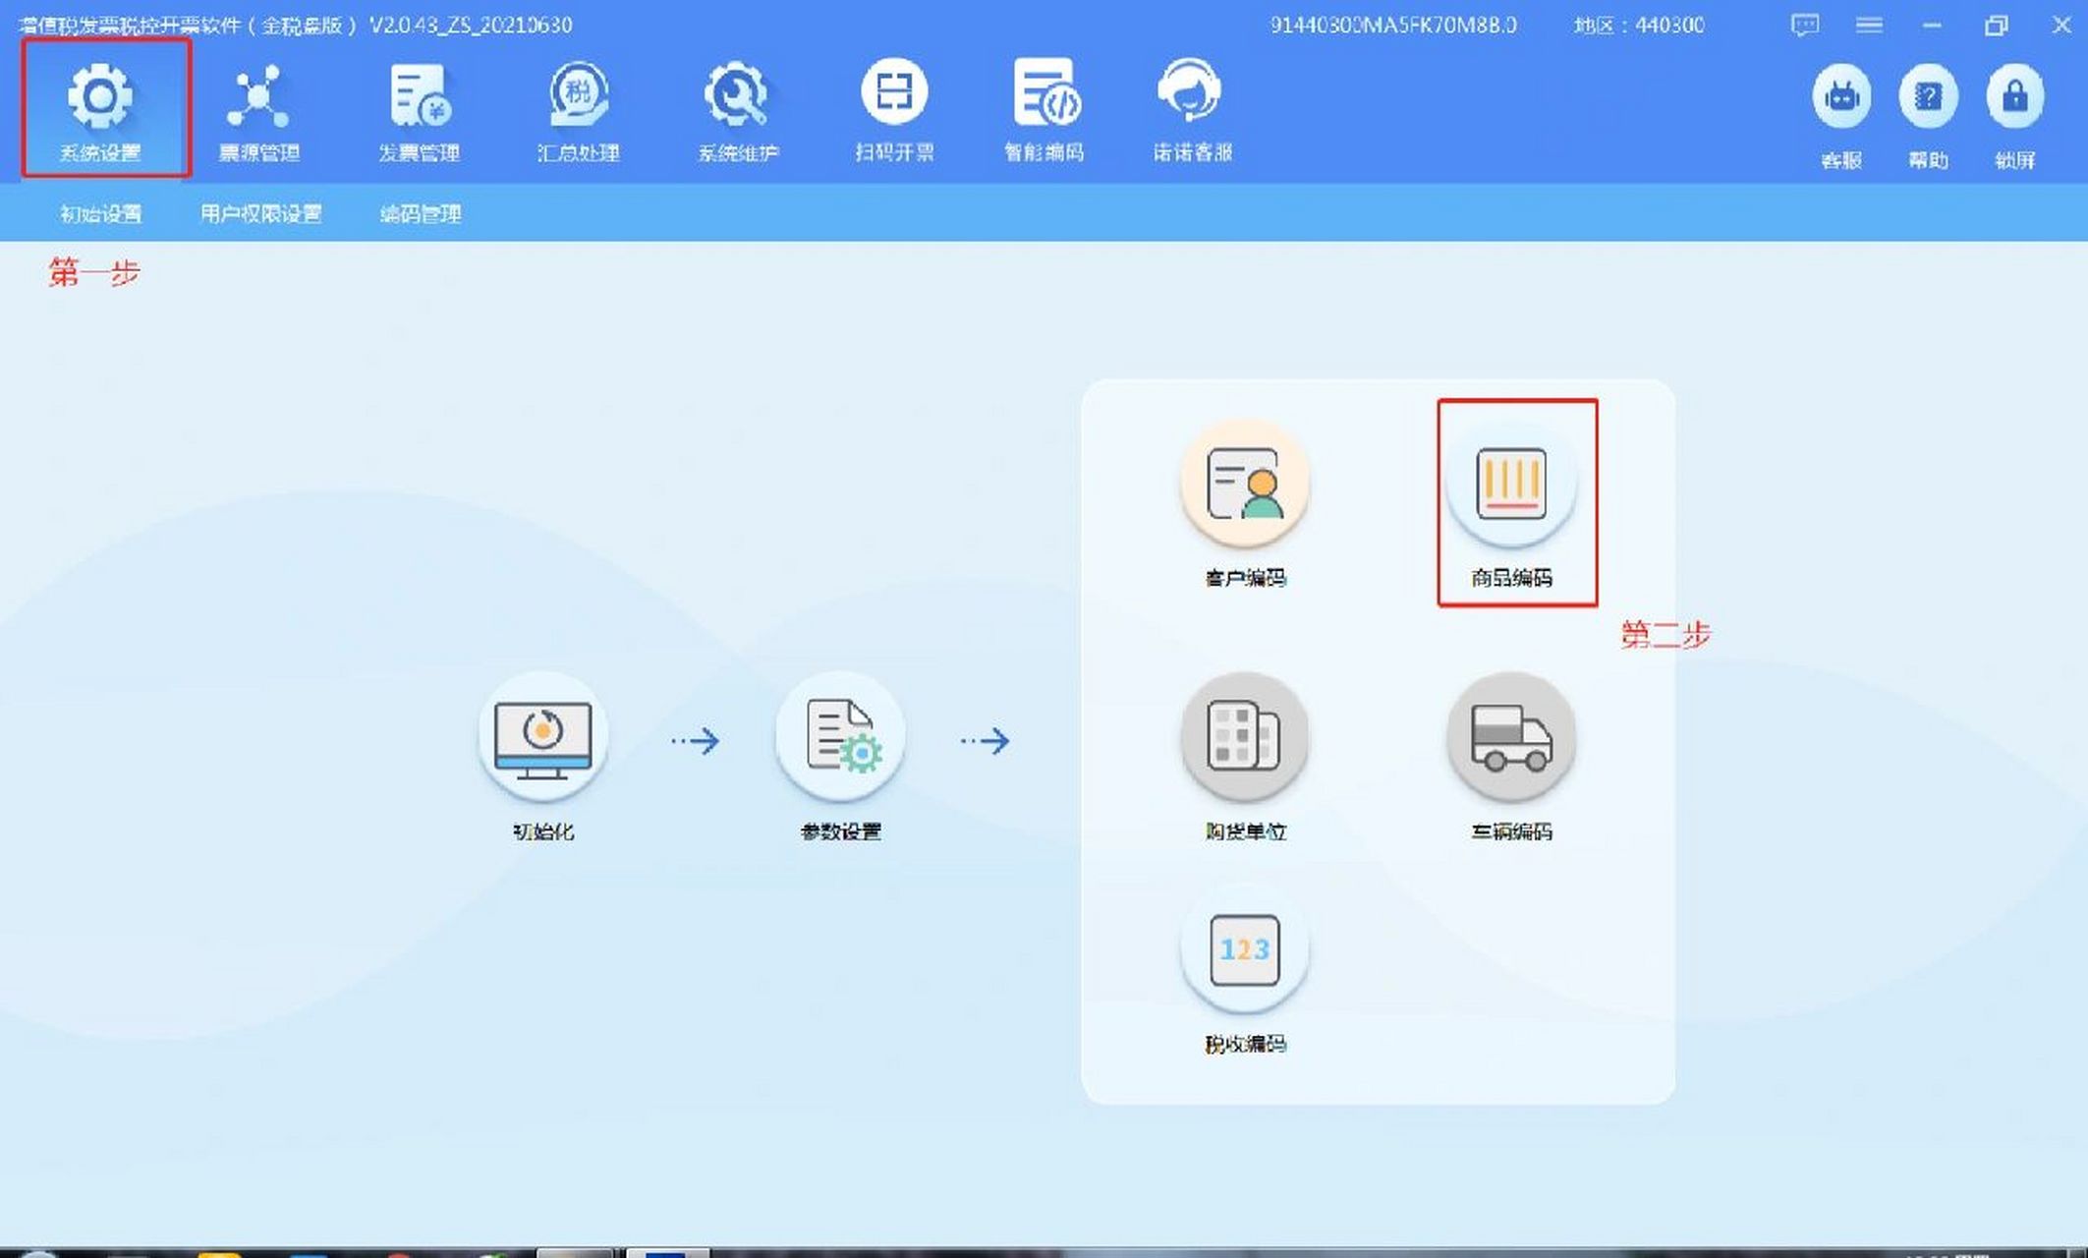Open 参数设置 document gear icon
Viewport: 2088px width, 1258px height.
pyautogui.click(x=840, y=737)
